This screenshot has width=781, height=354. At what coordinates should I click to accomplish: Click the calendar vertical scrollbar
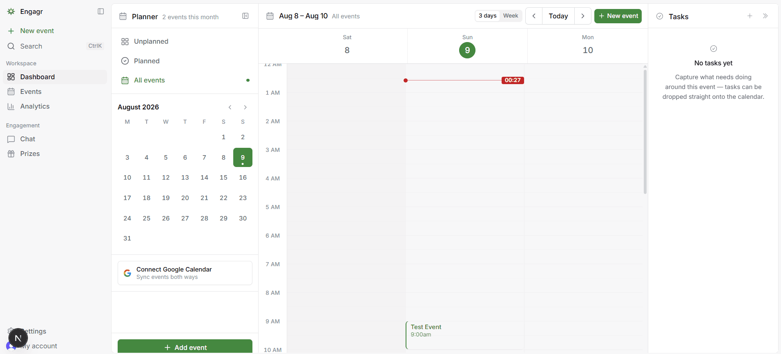645,131
